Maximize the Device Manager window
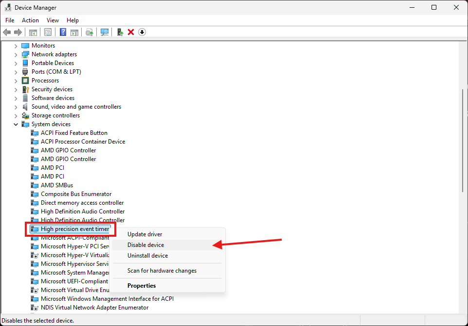 click(x=434, y=7)
